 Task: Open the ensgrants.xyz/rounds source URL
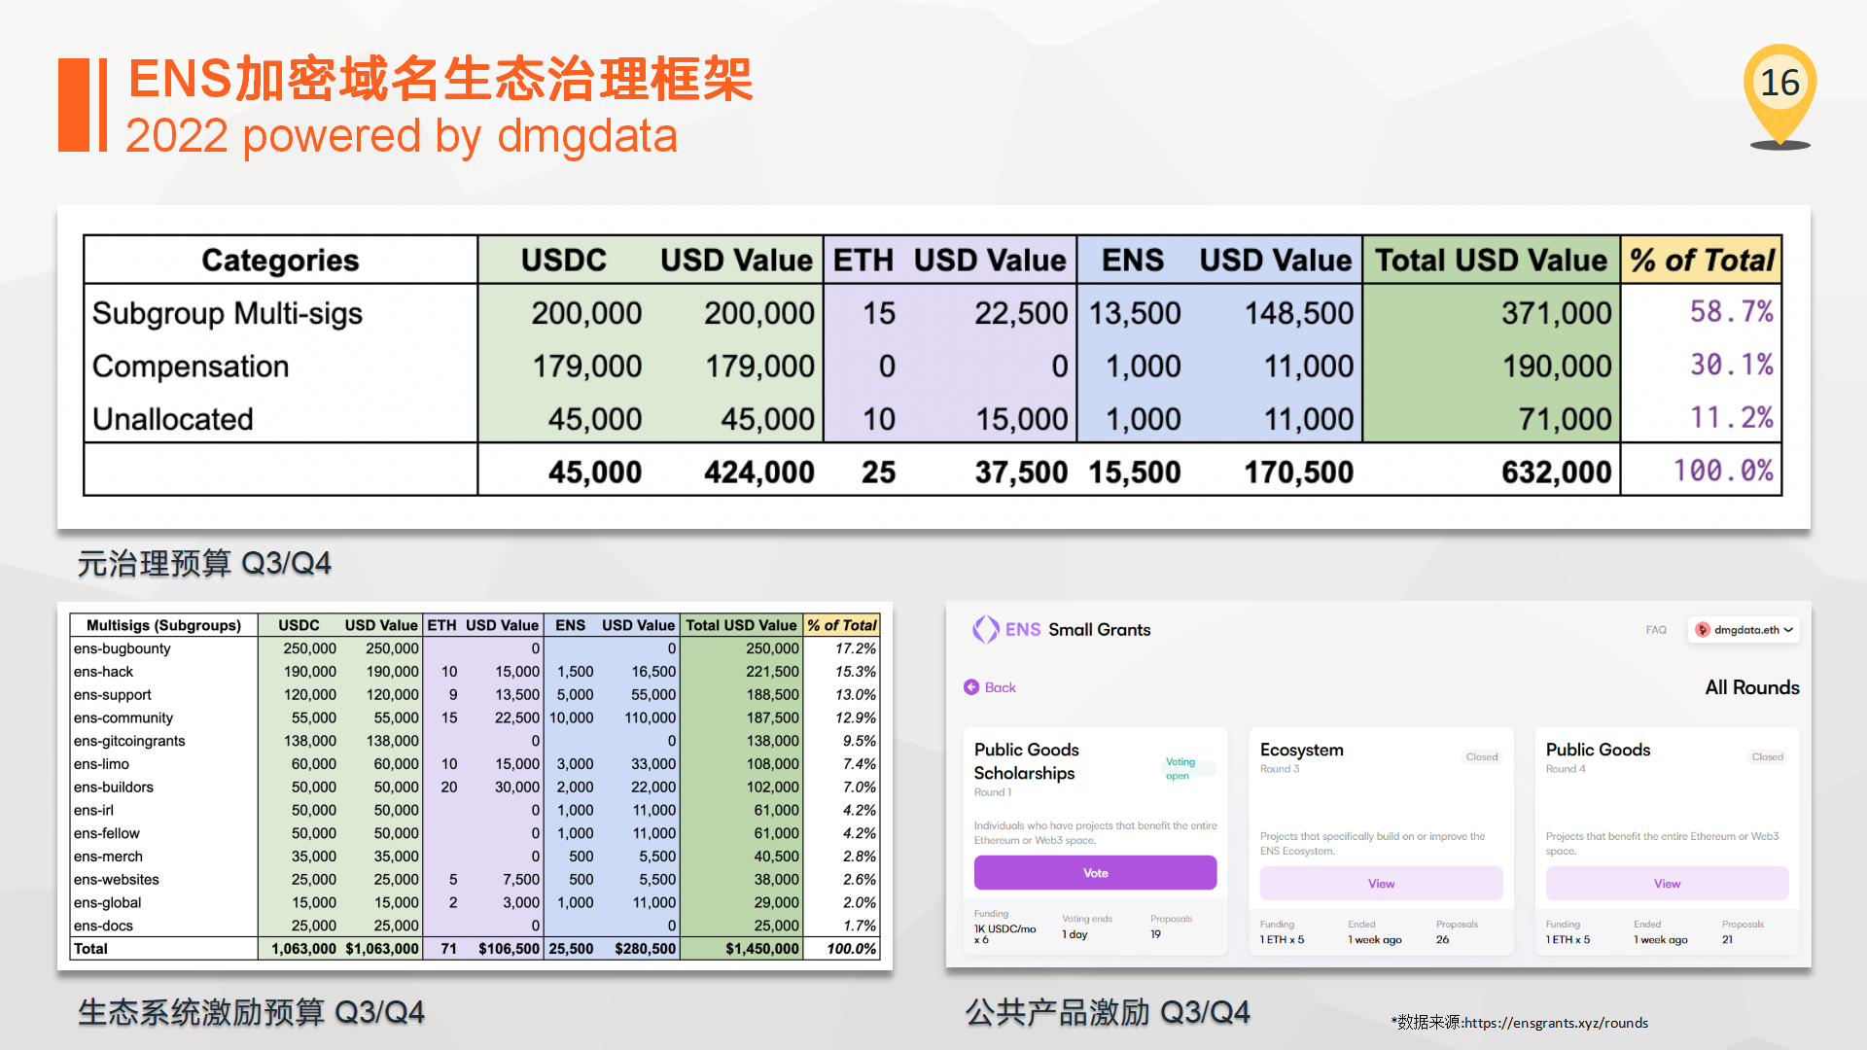pyautogui.click(x=1556, y=1023)
